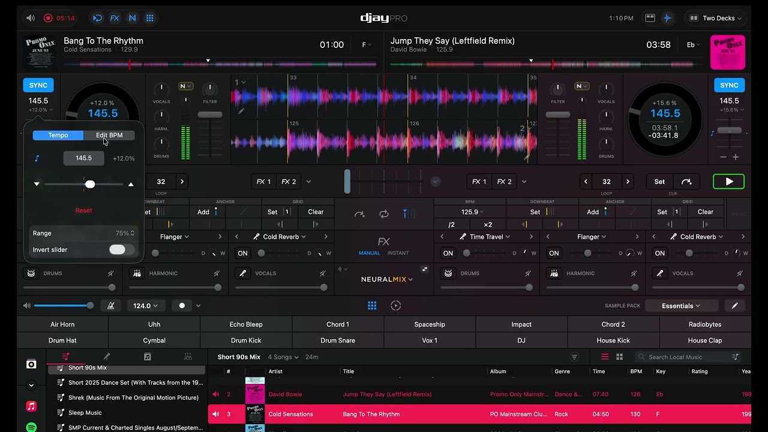Mute right deck DRUMS with speaker-slash icon
Image resolution: width=768 pixels, height=432 pixels.
528,273
